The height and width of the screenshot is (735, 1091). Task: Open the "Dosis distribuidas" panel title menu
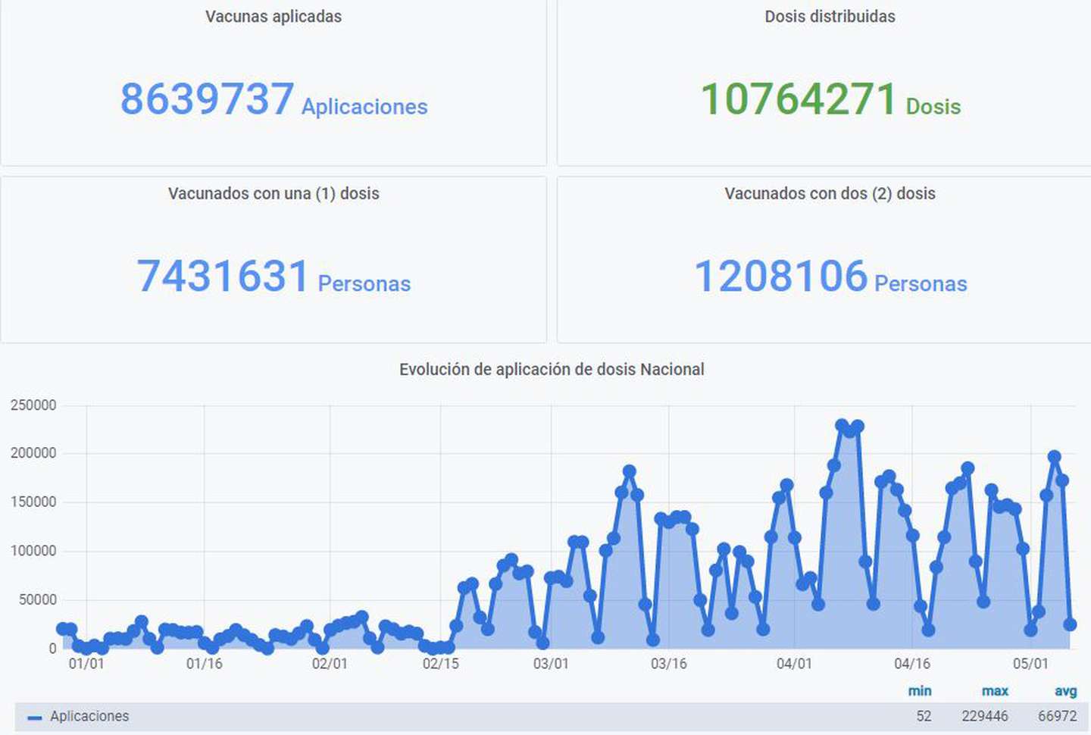tap(830, 17)
